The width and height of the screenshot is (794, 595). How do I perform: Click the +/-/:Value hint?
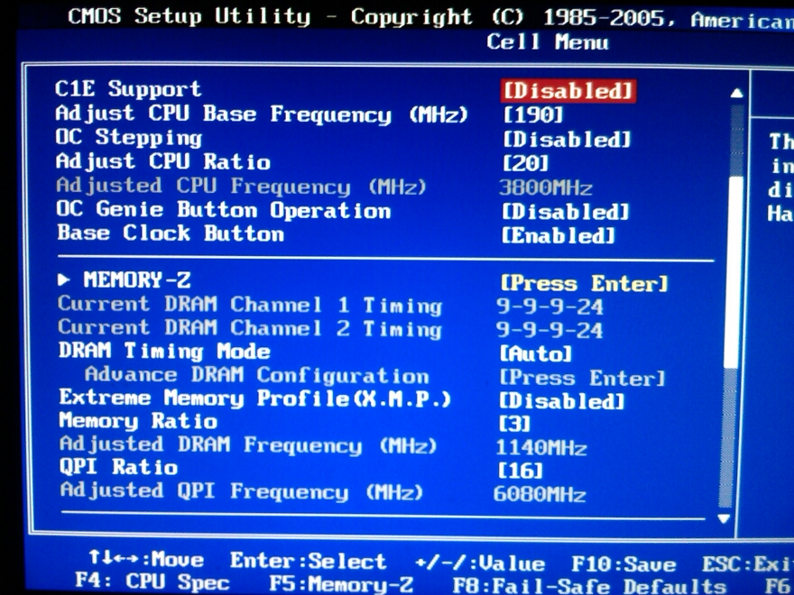[x=480, y=563]
